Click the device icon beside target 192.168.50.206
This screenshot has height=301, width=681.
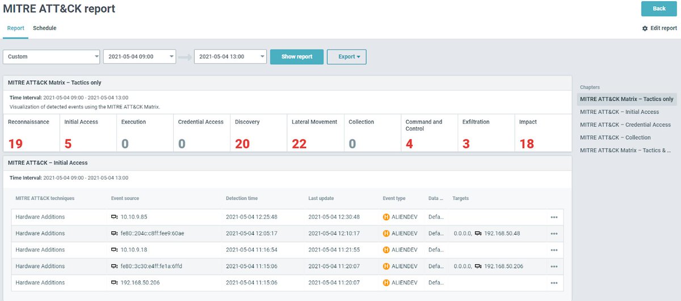(x=478, y=266)
